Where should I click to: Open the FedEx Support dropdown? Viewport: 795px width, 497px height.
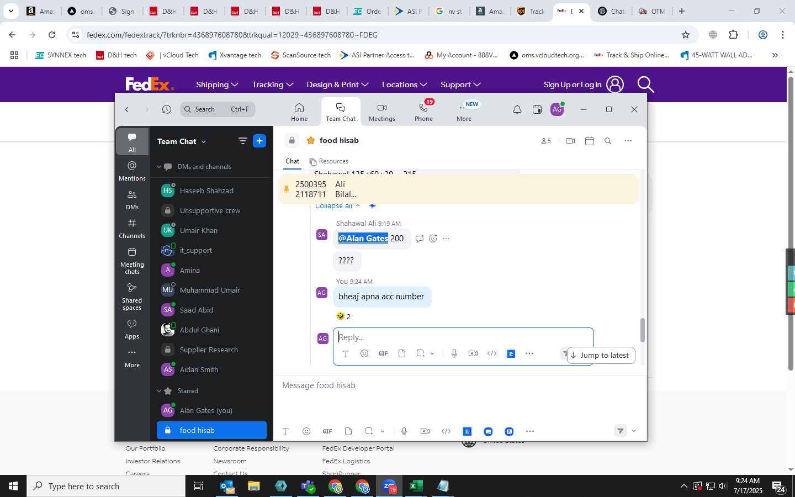(x=460, y=84)
